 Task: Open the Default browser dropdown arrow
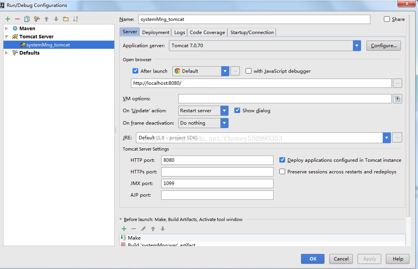point(225,71)
